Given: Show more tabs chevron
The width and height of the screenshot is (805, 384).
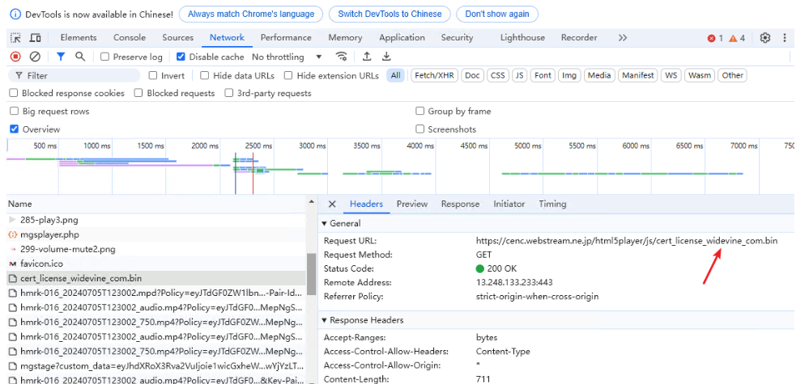Looking at the screenshot, I should pyautogui.click(x=622, y=38).
